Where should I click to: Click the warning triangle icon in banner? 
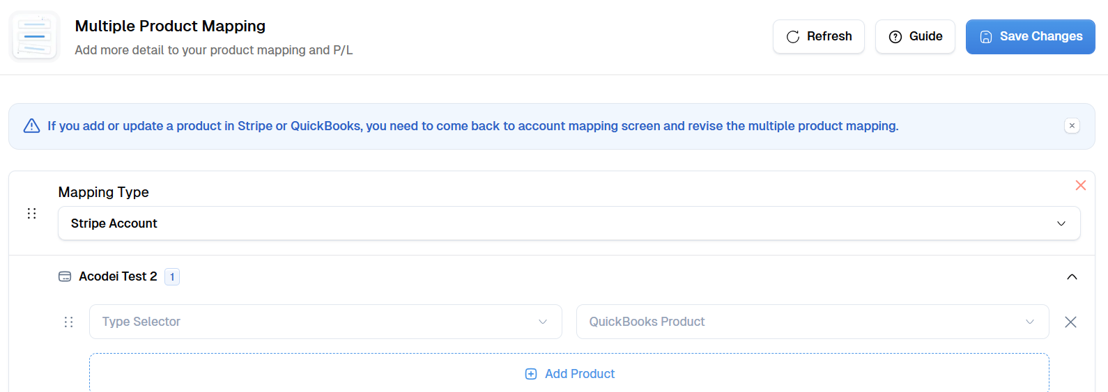tap(31, 126)
